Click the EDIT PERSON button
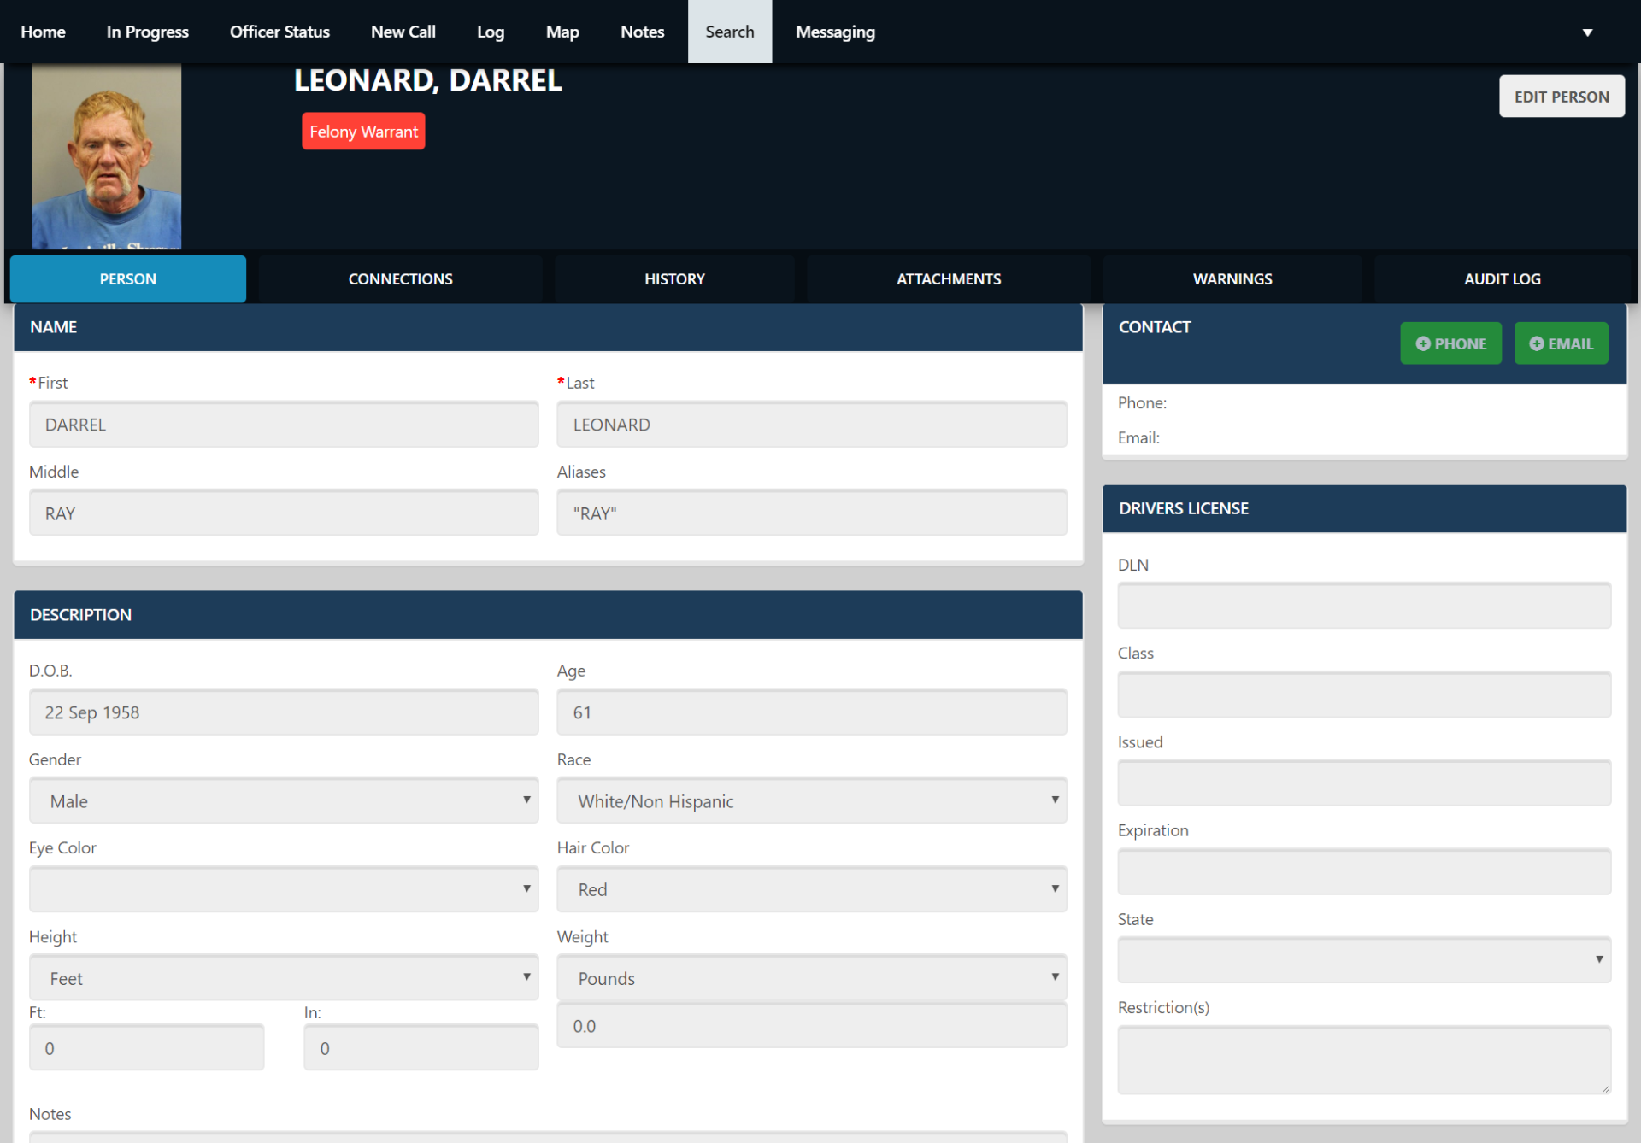Screen dimensions: 1641x1143 (1562, 97)
